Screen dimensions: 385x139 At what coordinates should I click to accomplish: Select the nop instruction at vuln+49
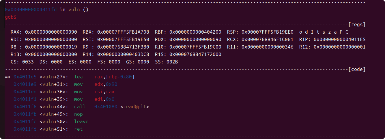pyautogui.click(x=79, y=114)
